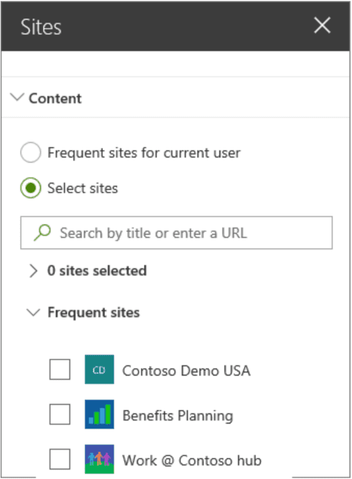The image size is (352, 479).
Task: Click the Contoso Demo USA site logo
Action: pyautogui.click(x=100, y=369)
